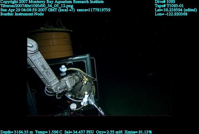The image size is (199, 134).
Task: Click the Lon=-122.920368 reading
Action: (x=171, y=14)
